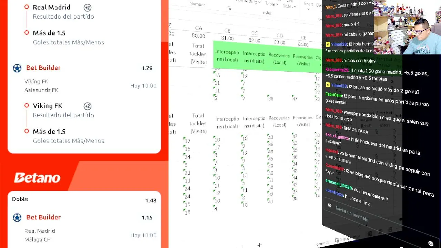Image resolution: width=441 pixels, height=248 pixels.
Task: Click the green Interceptions (Visita) header cell
Action: [x=254, y=58]
